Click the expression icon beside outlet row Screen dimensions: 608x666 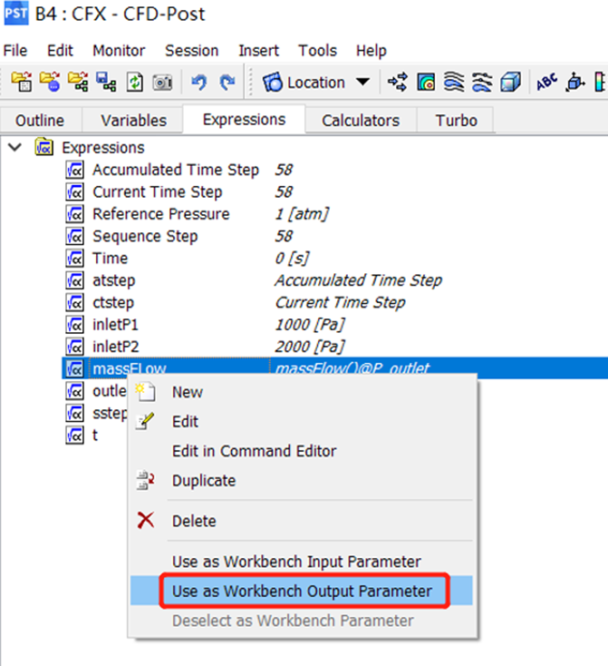coord(74,391)
